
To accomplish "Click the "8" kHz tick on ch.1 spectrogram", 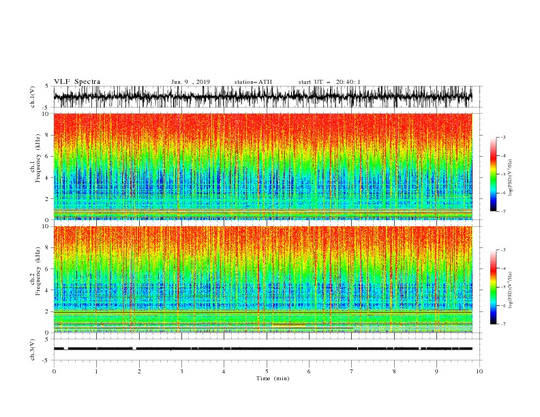I will tap(47, 135).
